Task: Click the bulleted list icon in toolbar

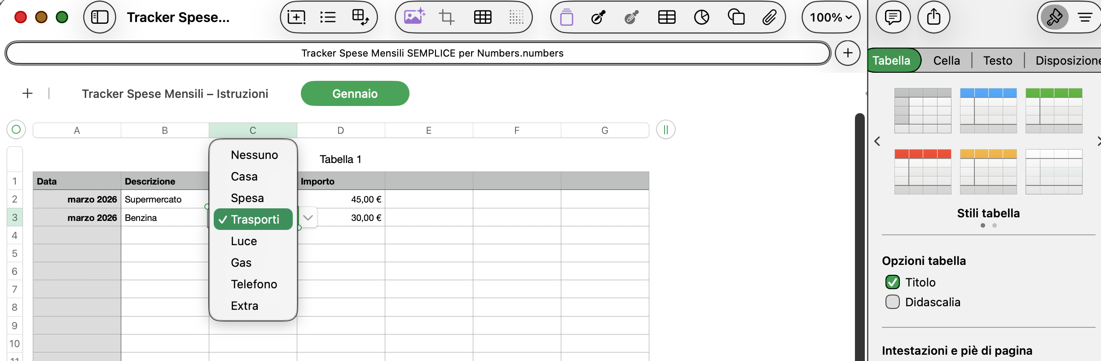Action: tap(328, 18)
